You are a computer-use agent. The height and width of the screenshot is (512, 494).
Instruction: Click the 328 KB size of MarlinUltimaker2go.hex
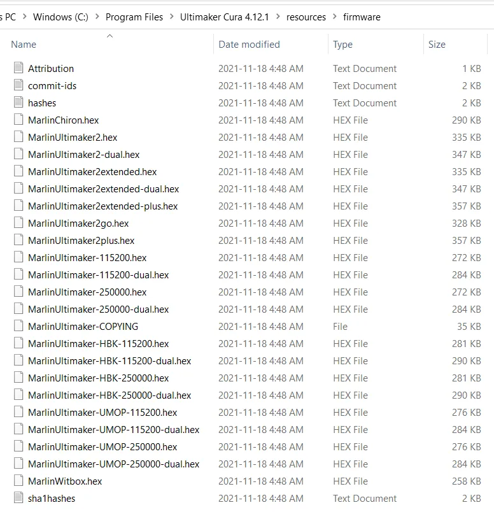(x=466, y=224)
